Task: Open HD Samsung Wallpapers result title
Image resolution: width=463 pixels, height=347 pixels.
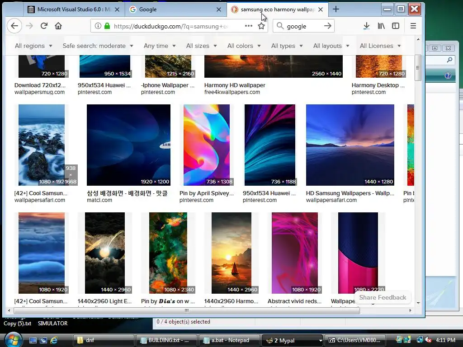Action: click(x=350, y=193)
